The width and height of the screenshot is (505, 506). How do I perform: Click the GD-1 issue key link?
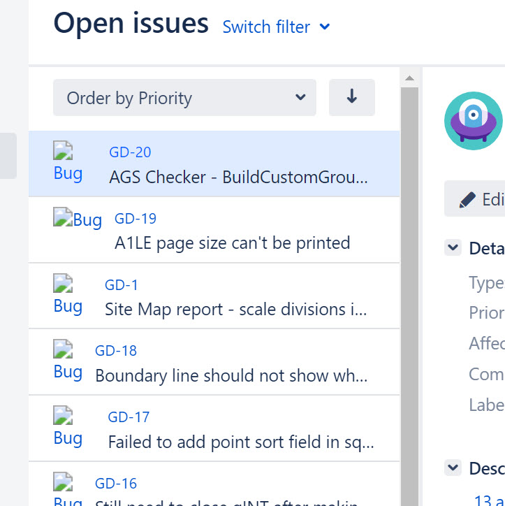122,285
